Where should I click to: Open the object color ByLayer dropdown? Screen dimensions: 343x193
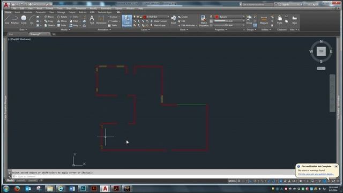click(229, 17)
